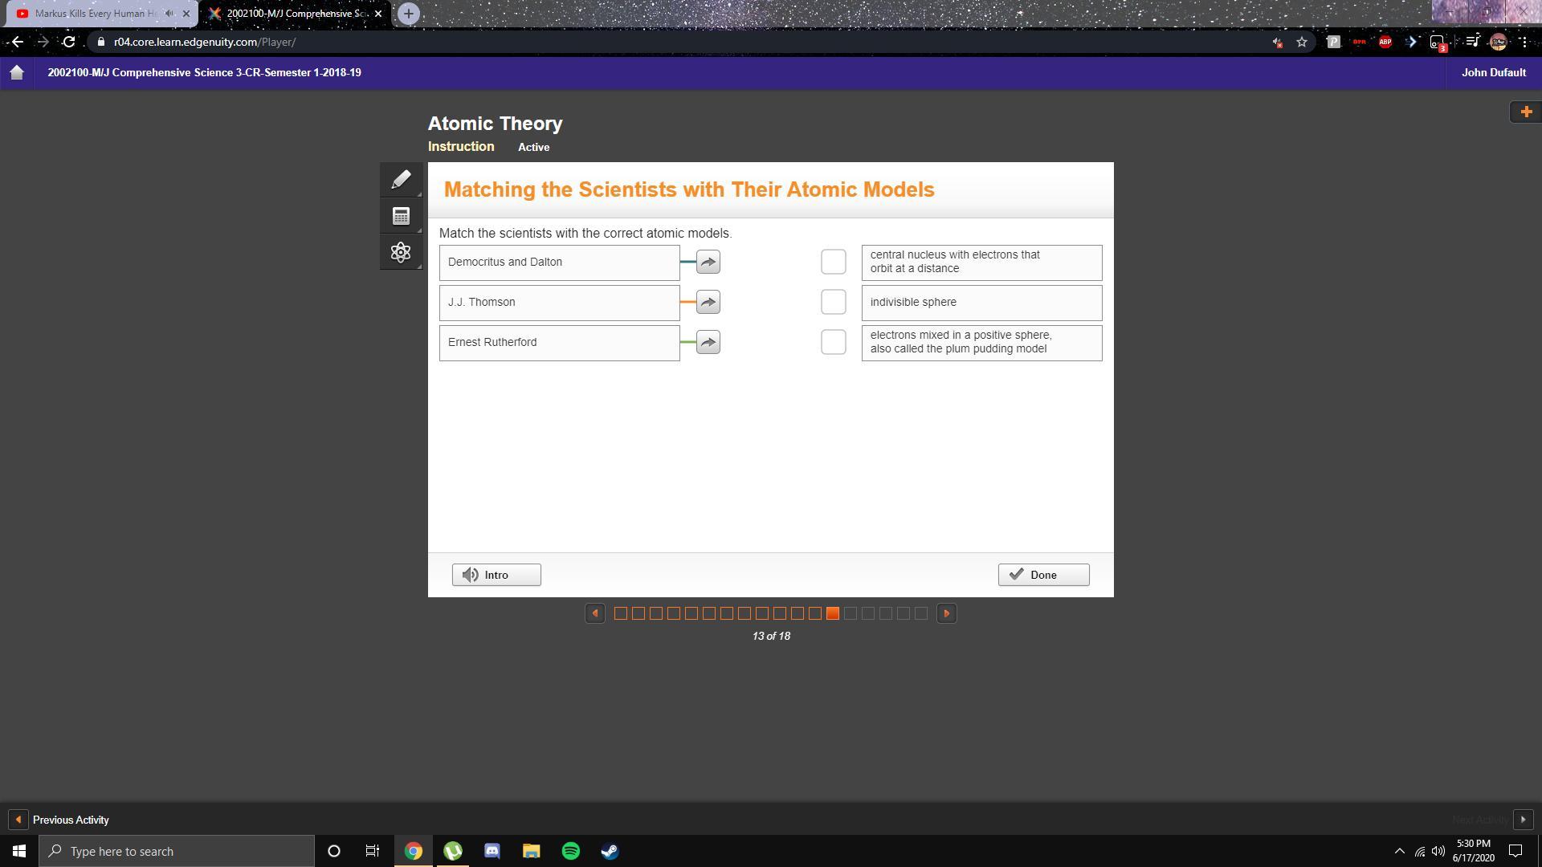Open the orange plus panel icon

pyautogui.click(x=1526, y=112)
